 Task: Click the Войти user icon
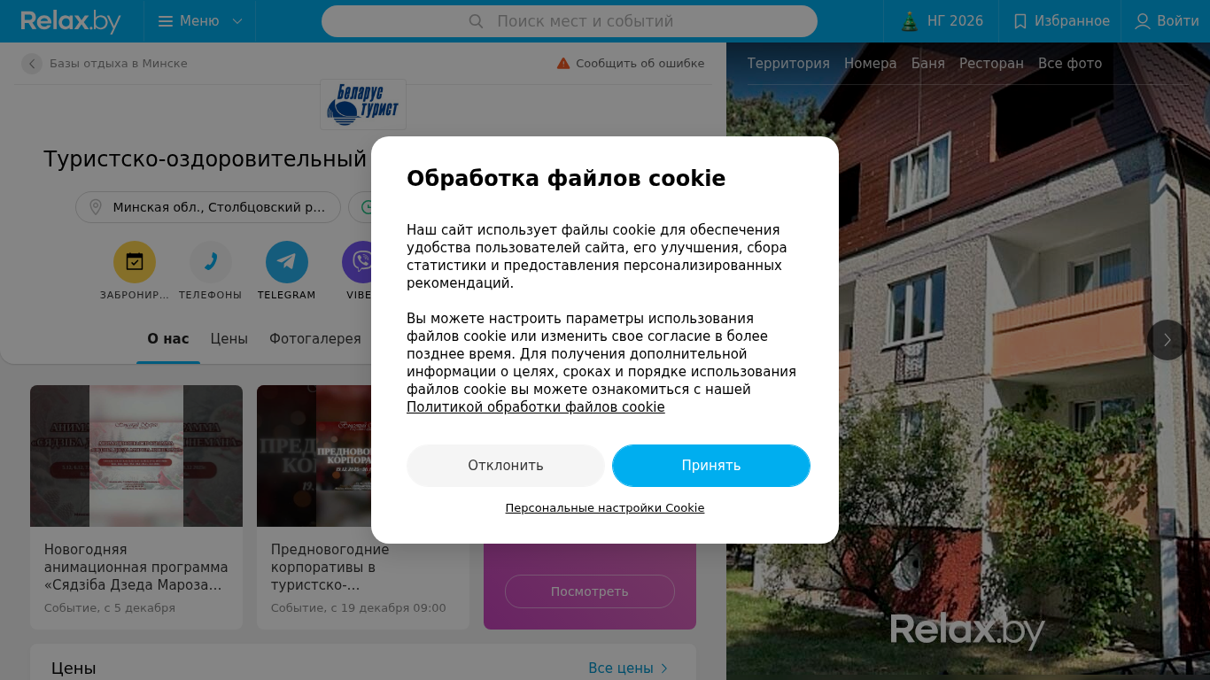pyautogui.click(x=1143, y=21)
